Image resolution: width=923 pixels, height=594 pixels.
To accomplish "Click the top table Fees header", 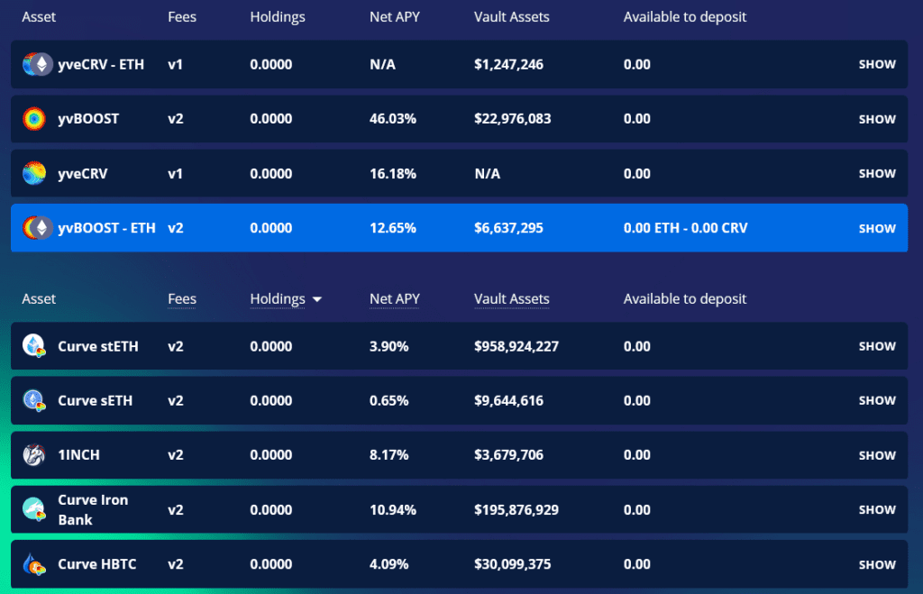I will [x=182, y=17].
